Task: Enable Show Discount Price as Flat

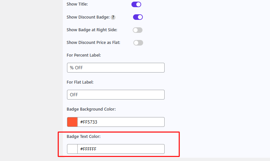Action: pyautogui.click(x=138, y=43)
